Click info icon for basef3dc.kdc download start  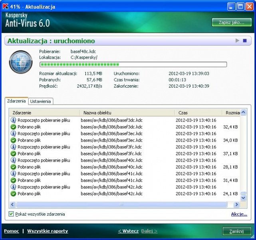pyautogui.click(x=13, y=120)
